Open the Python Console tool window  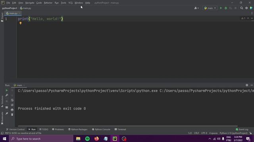tap(101, 129)
